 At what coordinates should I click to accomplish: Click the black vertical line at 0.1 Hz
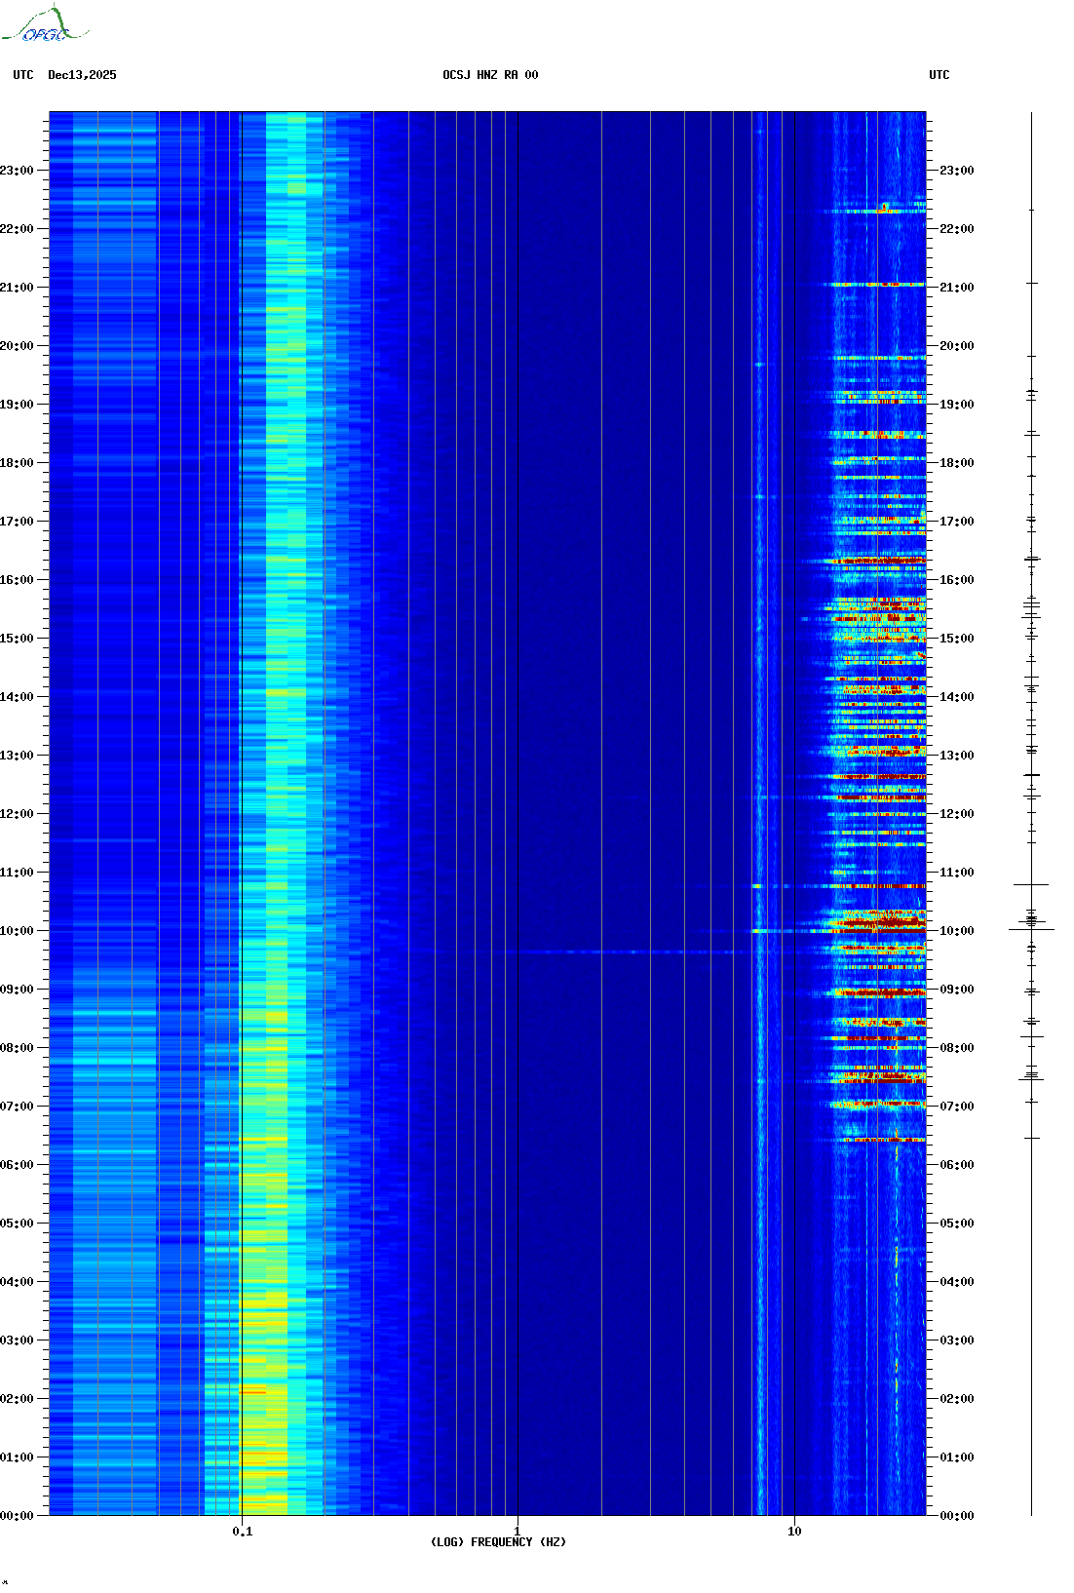click(x=241, y=780)
